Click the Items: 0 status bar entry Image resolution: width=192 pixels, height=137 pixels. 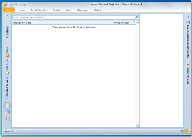(x=9, y=131)
